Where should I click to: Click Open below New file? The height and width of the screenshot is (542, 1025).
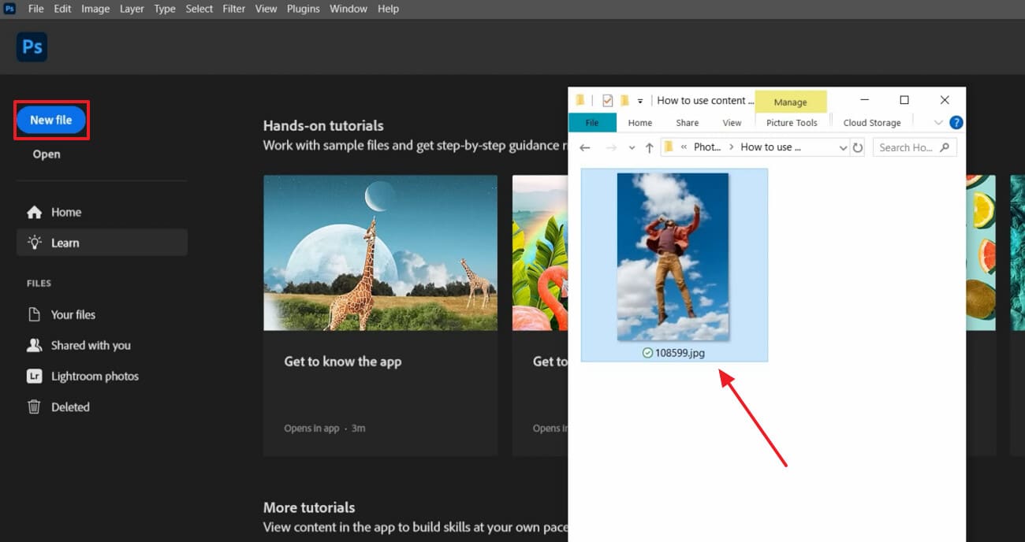47,154
